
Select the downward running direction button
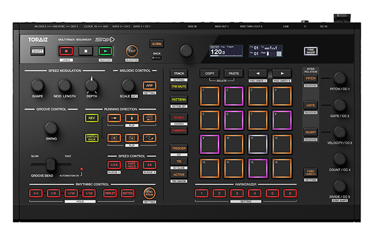coord(133,118)
